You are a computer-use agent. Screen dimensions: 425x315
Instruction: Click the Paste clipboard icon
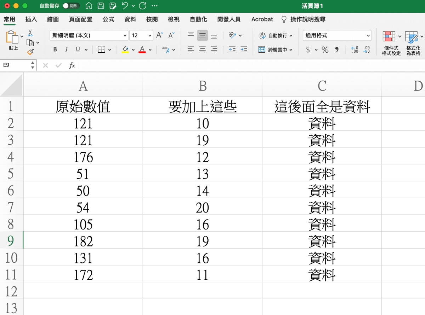click(12, 37)
